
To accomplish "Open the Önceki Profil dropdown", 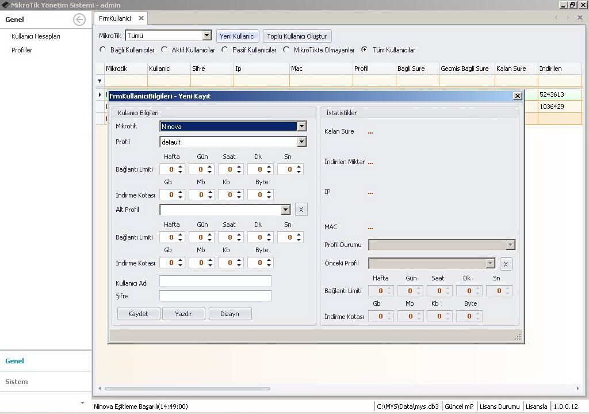I will click(x=490, y=263).
